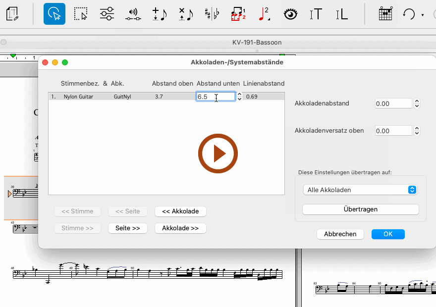This screenshot has width=436, height=307.
Task: Click the Abstand unten stepper arrows
Action: pyautogui.click(x=240, y=97)
